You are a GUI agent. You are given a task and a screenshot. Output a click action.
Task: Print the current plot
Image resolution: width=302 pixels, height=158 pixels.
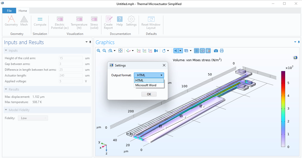pos(222,51)
